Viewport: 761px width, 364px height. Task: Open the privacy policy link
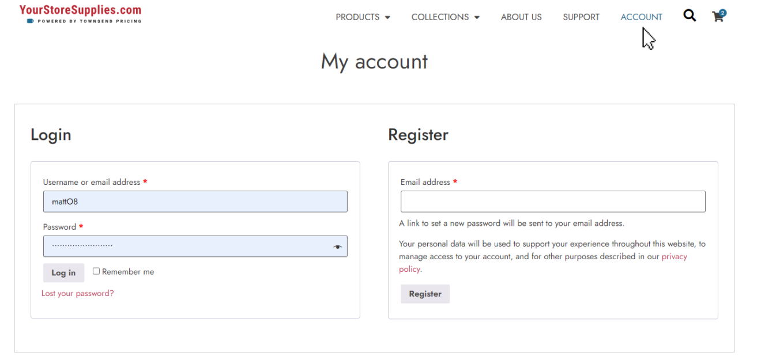[x=674, y=257]
